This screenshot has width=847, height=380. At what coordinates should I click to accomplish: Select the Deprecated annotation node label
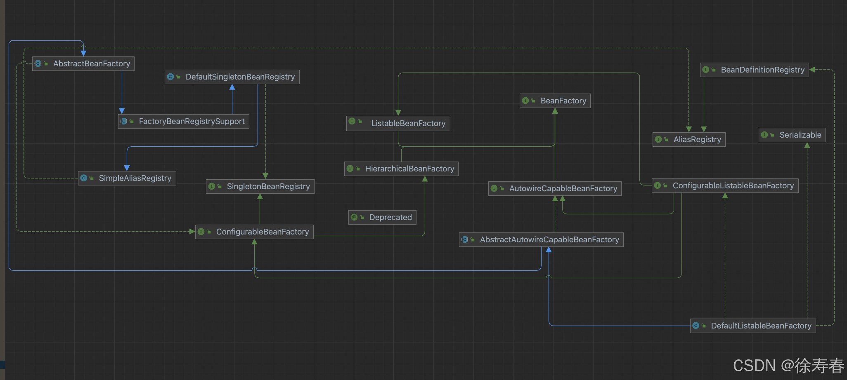click(x=390, y=217)
